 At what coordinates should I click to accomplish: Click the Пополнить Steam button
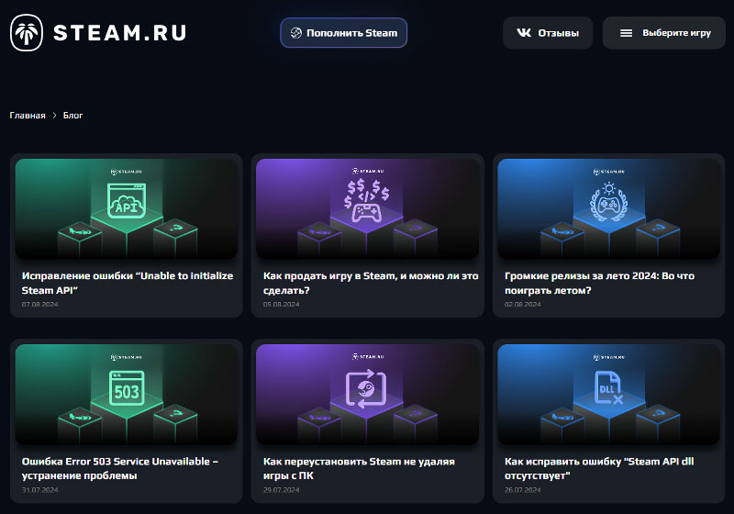[343, 33]
